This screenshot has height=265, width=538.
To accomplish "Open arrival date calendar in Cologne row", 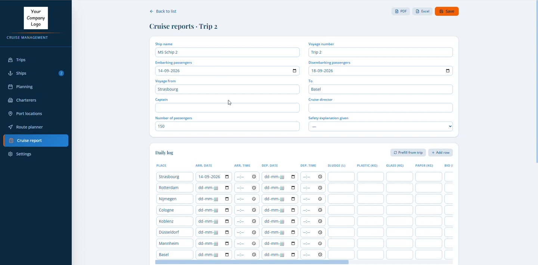I will click(x=227, y=210).
